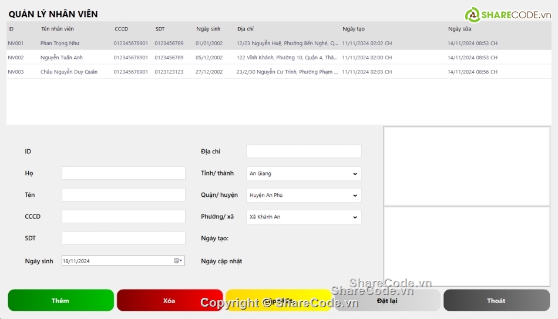Open the Tỉnh/ thành dropdown showing An Giang
This screenshot has width=558, height=319.
304,173
